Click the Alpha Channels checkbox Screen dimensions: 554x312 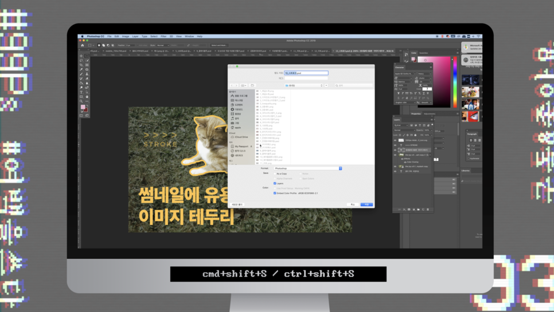pyautogui.click(x=275, y=179)
